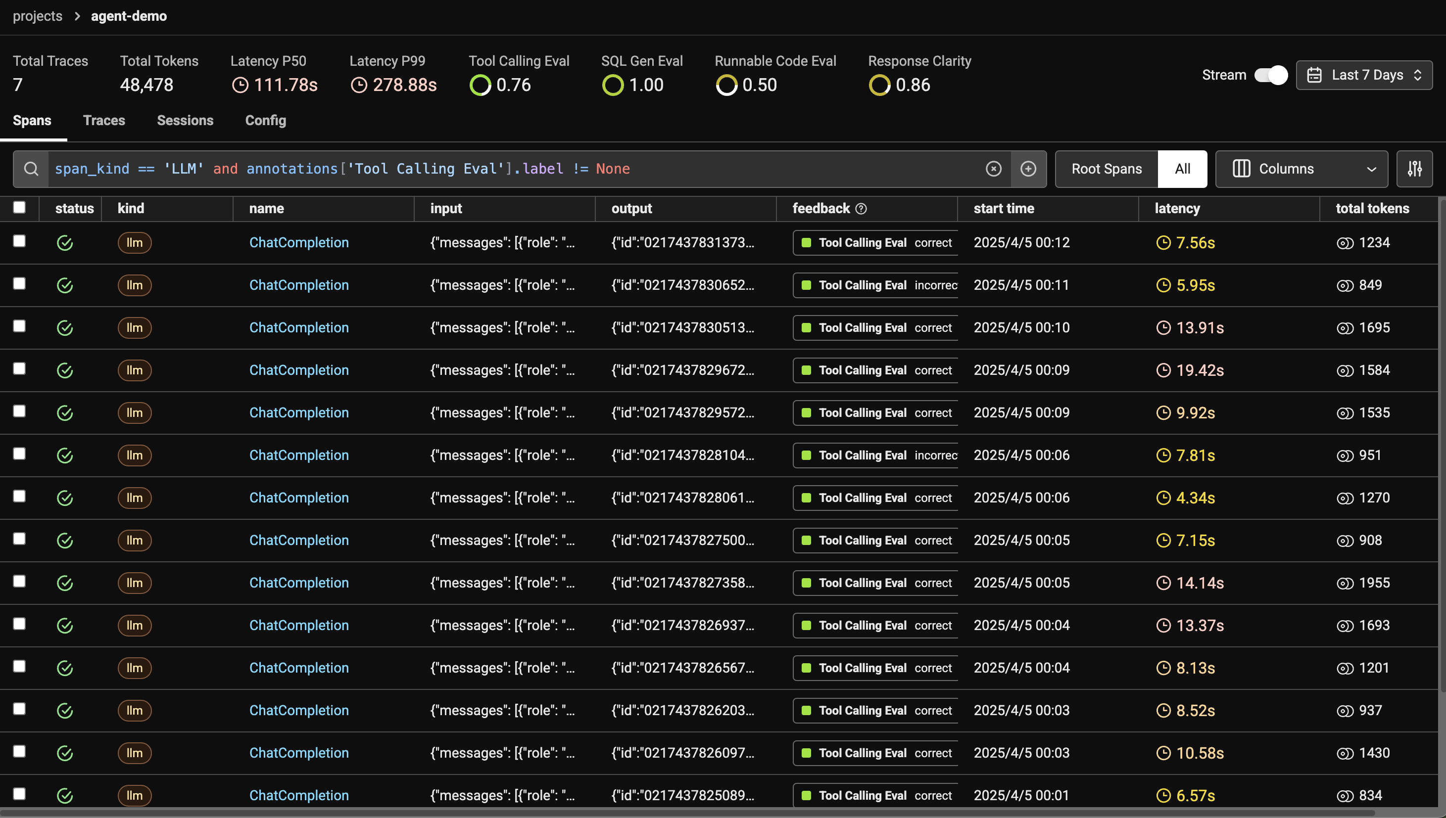Click the token icon next to 1270
The width and height of the screenshot is (1446, 818).
click(1345, 499)
